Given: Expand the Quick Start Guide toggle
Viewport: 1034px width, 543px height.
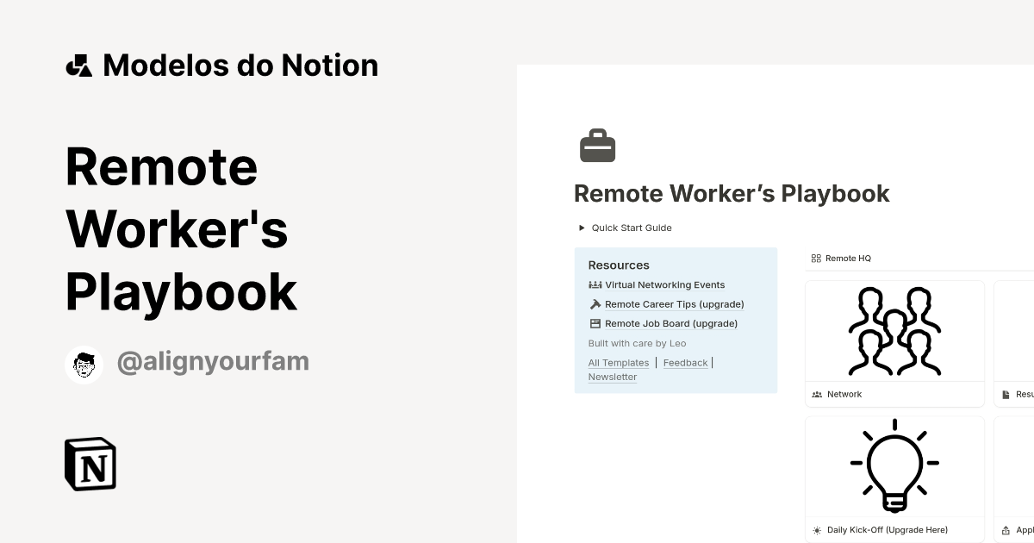Looking at the screenshot, I should click(x=581, y=228).
